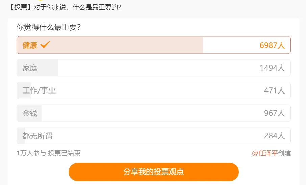The width and height of the screenshot is (306, 185).
Task: Choose the 工作/事业 poll option
Action: (x=154, y=90)
